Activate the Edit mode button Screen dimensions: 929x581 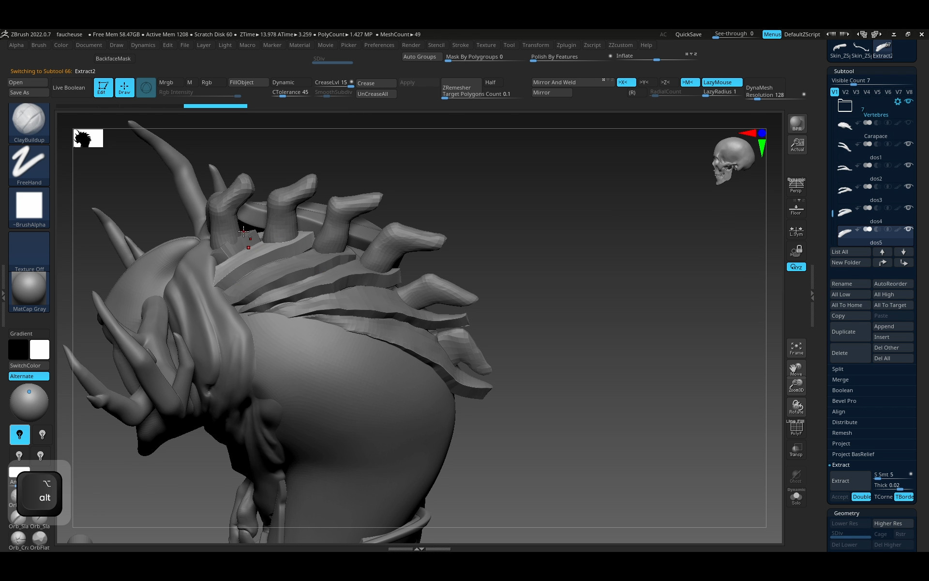click(103, 88)
